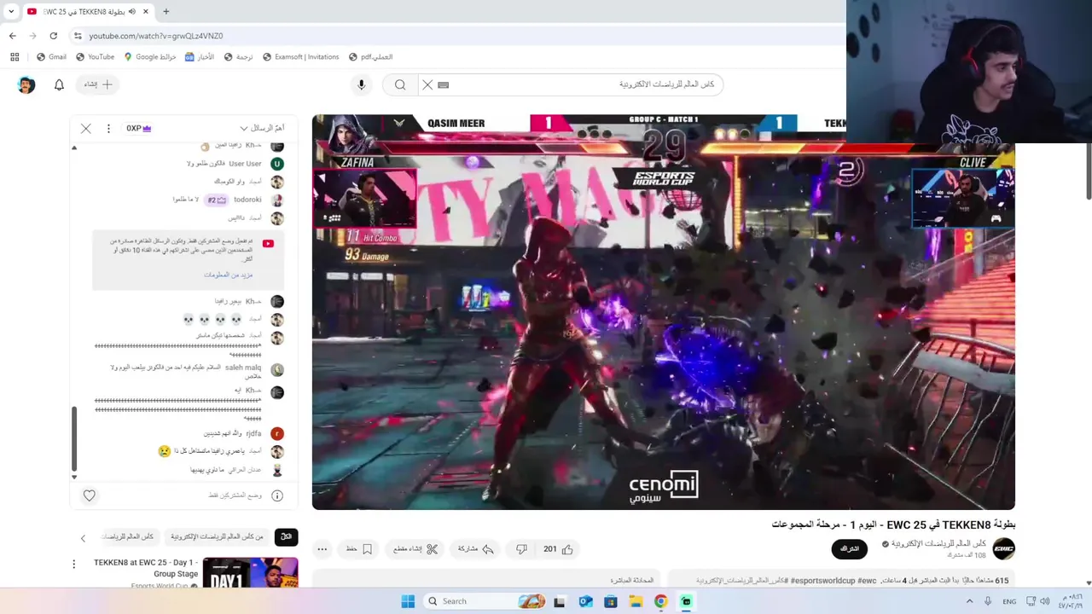The image size is (1092, 614).
Task: Open the Examsoft Invitations bookmark
Action: (x=301, y=57)
